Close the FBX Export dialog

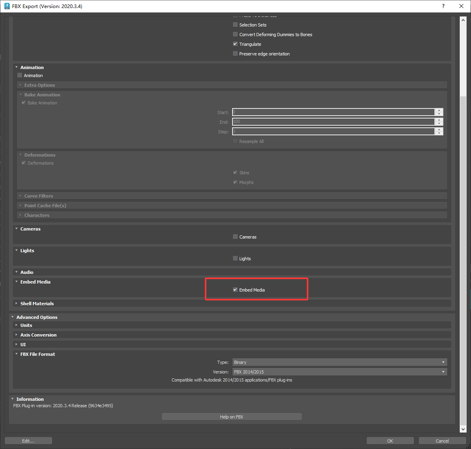(x=461, y=6)
